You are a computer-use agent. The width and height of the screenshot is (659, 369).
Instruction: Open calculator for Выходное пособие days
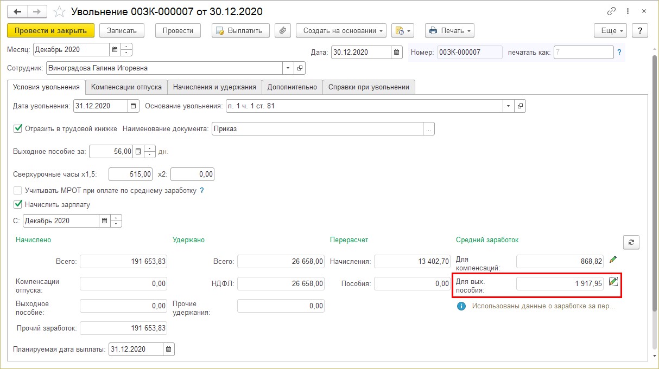(138, 152)
